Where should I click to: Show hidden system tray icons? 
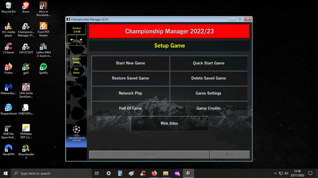(x=275, y=174)
